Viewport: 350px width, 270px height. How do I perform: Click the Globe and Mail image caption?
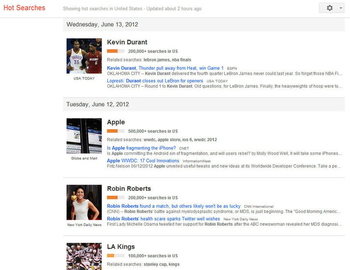pos(84,158)
